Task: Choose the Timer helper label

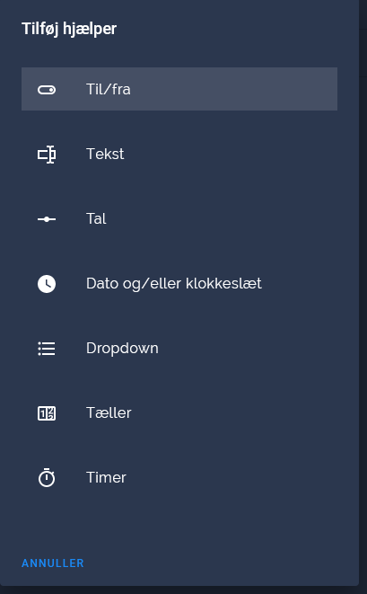Action: (x=106, y=478)
